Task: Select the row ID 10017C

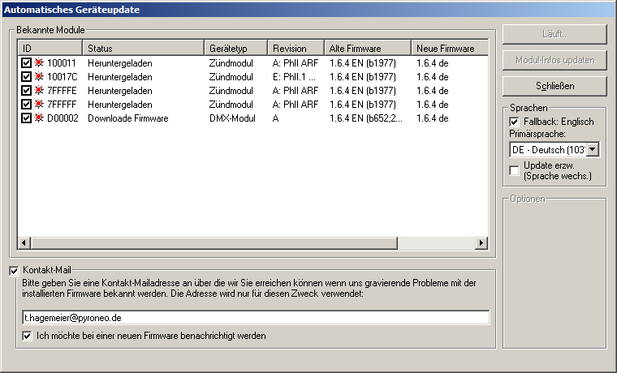Action: pos(63,77)
